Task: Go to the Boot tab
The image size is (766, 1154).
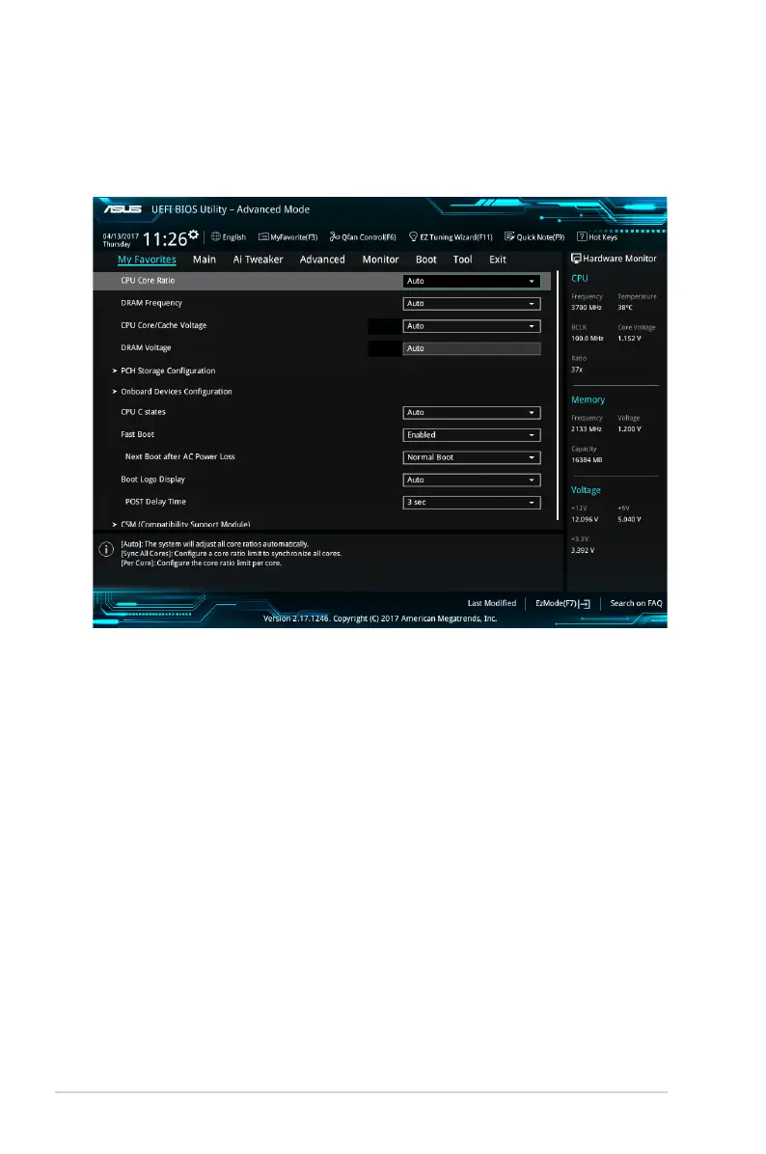Action: pyautogui.click(x=425, y=260)
